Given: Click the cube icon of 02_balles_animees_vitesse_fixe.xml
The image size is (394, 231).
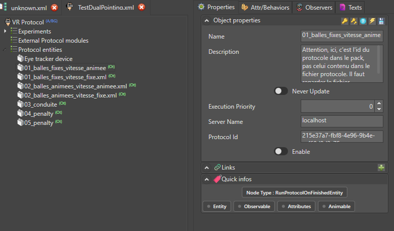Looking at the screenshot, I should [20, 95].
